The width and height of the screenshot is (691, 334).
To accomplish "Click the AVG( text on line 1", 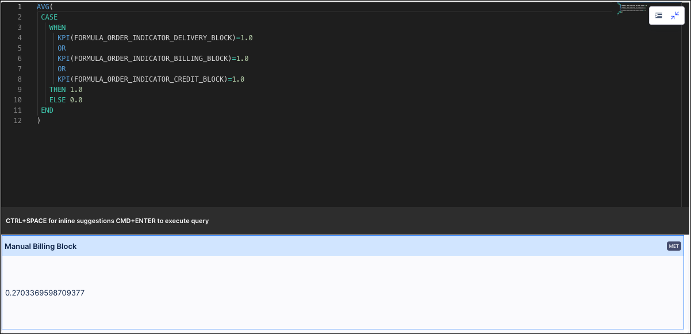I will 45,7.
